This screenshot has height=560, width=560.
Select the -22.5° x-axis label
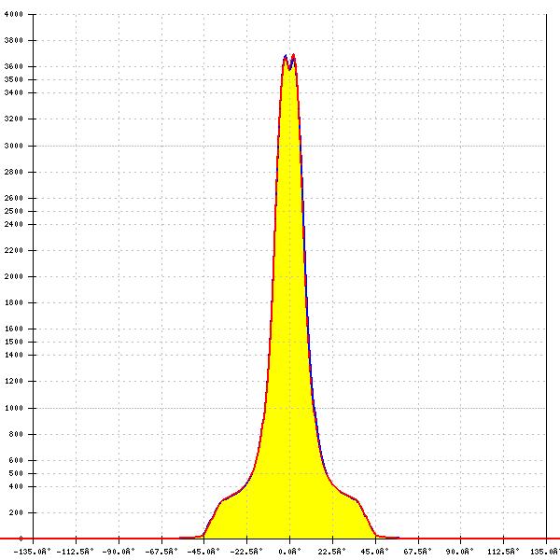coord(246,552)
